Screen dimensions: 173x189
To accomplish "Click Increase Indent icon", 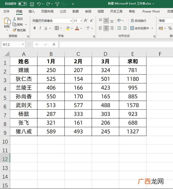I will [x=125, y=28].
